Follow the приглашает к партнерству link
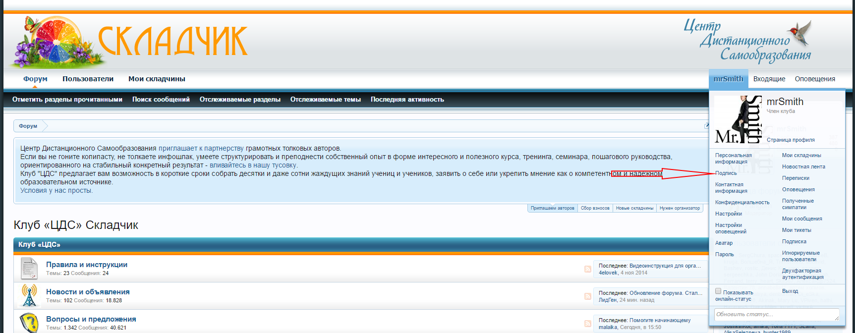This screenshot has width=855, height=333. (x=201, y=148)
